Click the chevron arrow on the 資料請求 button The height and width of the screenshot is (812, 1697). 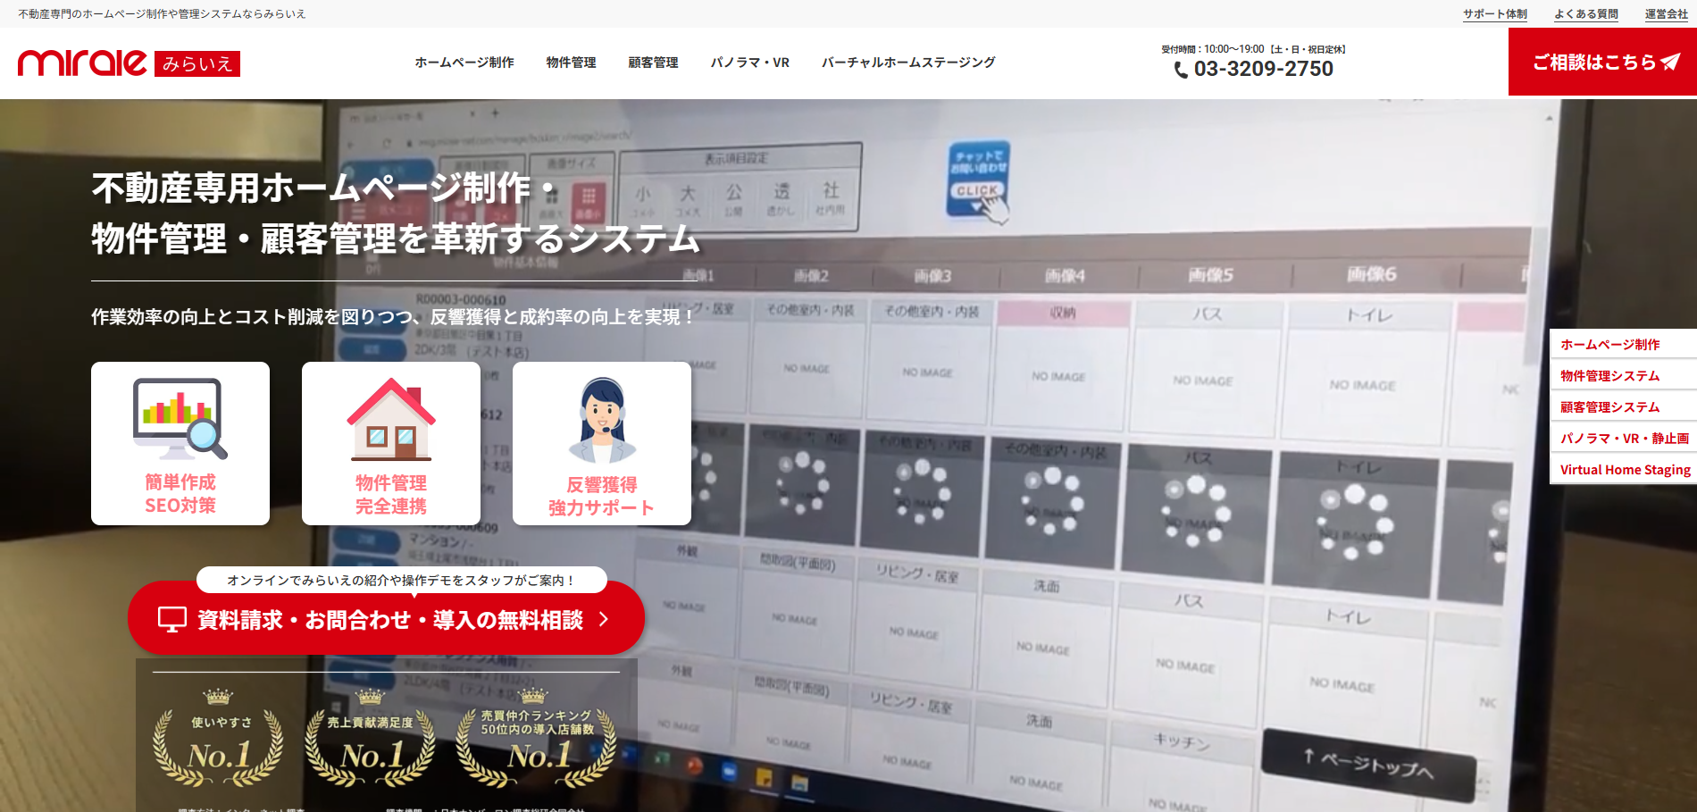point(604,618)
